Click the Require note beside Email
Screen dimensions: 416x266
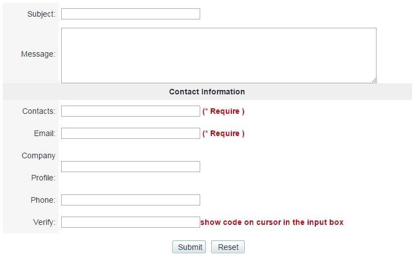[x=224, y=133]
